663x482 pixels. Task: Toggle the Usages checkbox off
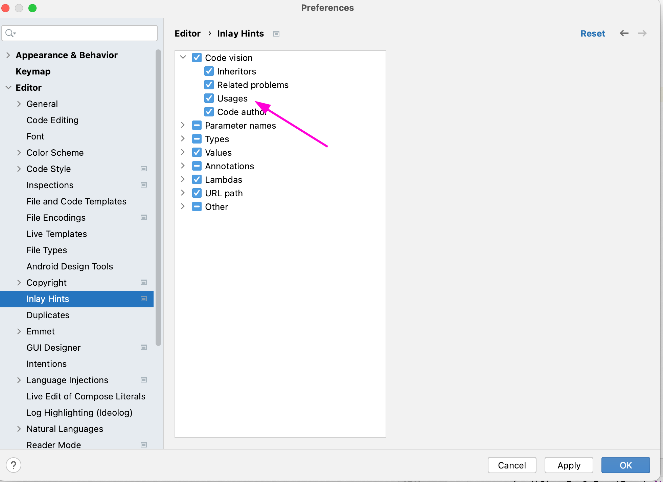(209, 98)
